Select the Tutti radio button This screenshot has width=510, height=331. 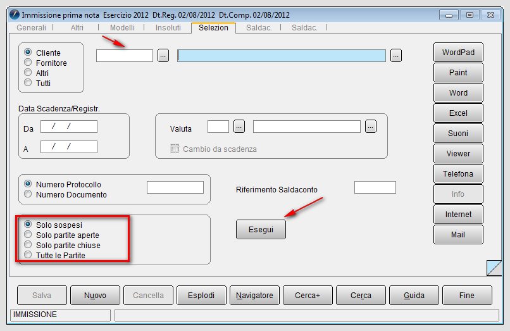pos(28,83)
